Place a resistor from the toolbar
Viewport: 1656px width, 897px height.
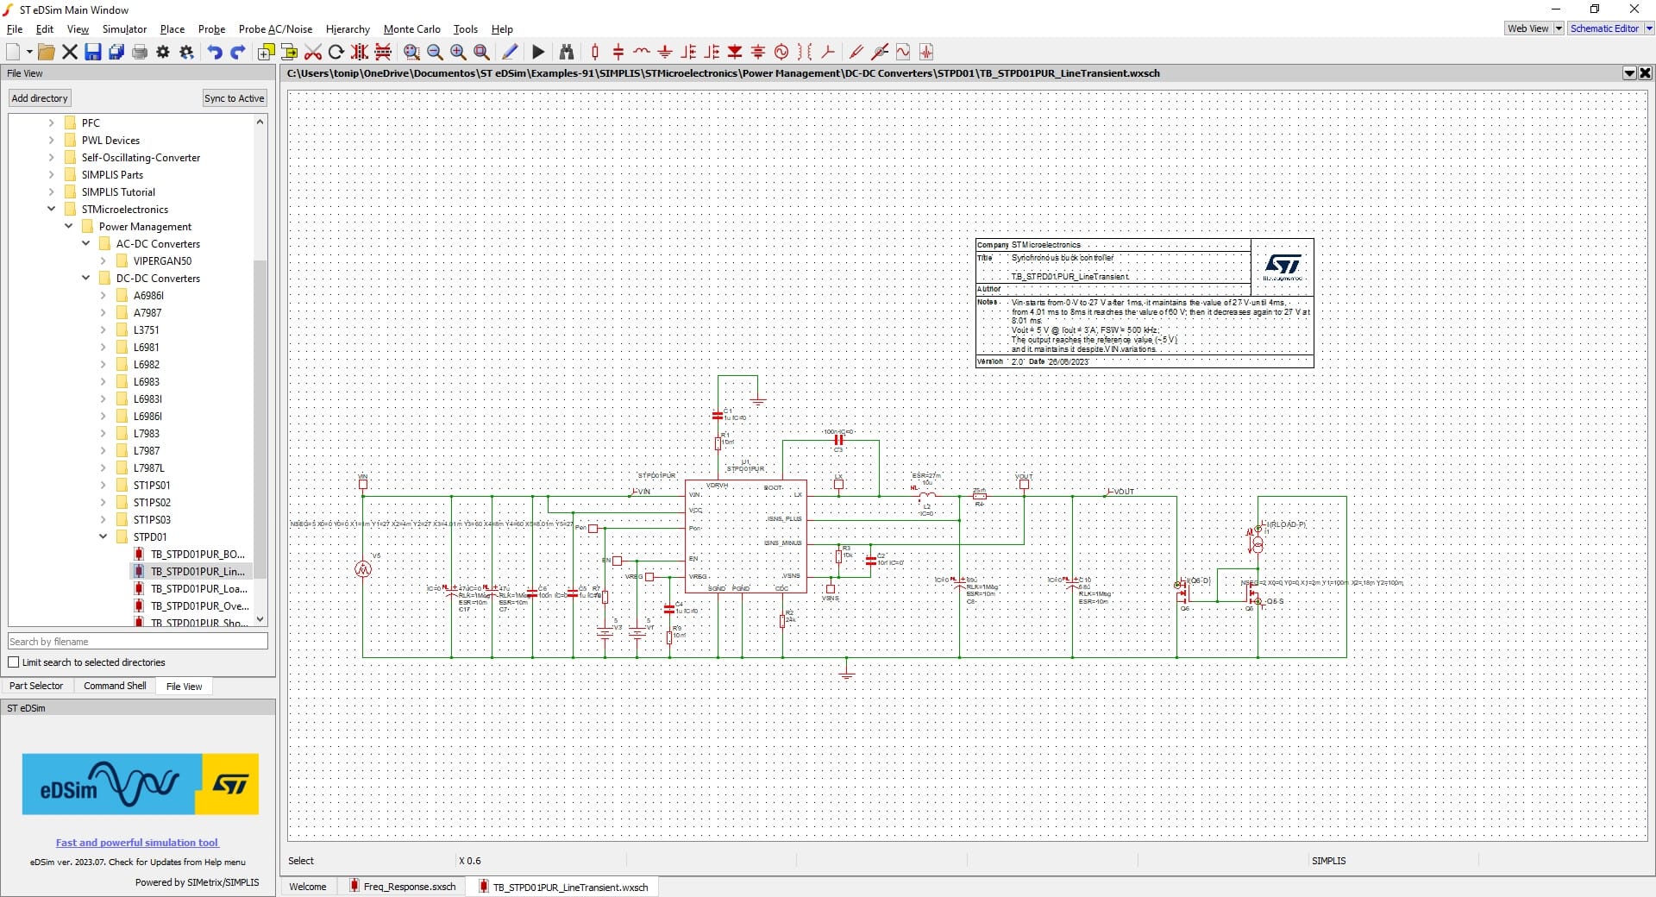[x=595, y=52]
